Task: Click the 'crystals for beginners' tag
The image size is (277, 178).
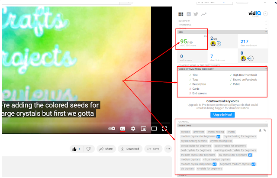Action: click(209, 169)
